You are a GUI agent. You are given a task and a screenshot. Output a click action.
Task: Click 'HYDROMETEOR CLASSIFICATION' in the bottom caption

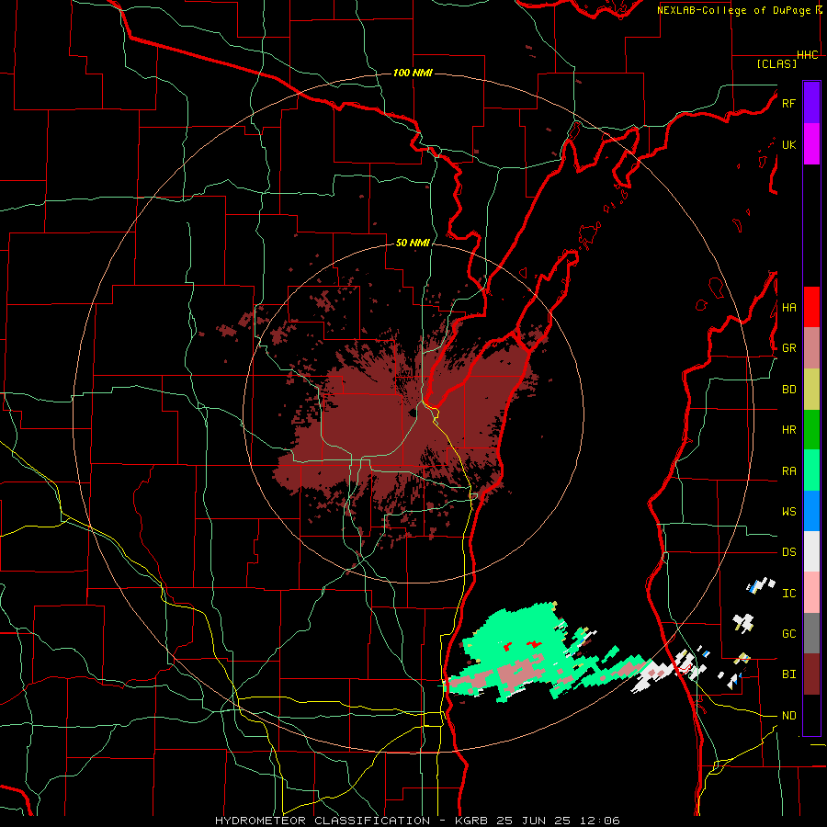[323, 821]
